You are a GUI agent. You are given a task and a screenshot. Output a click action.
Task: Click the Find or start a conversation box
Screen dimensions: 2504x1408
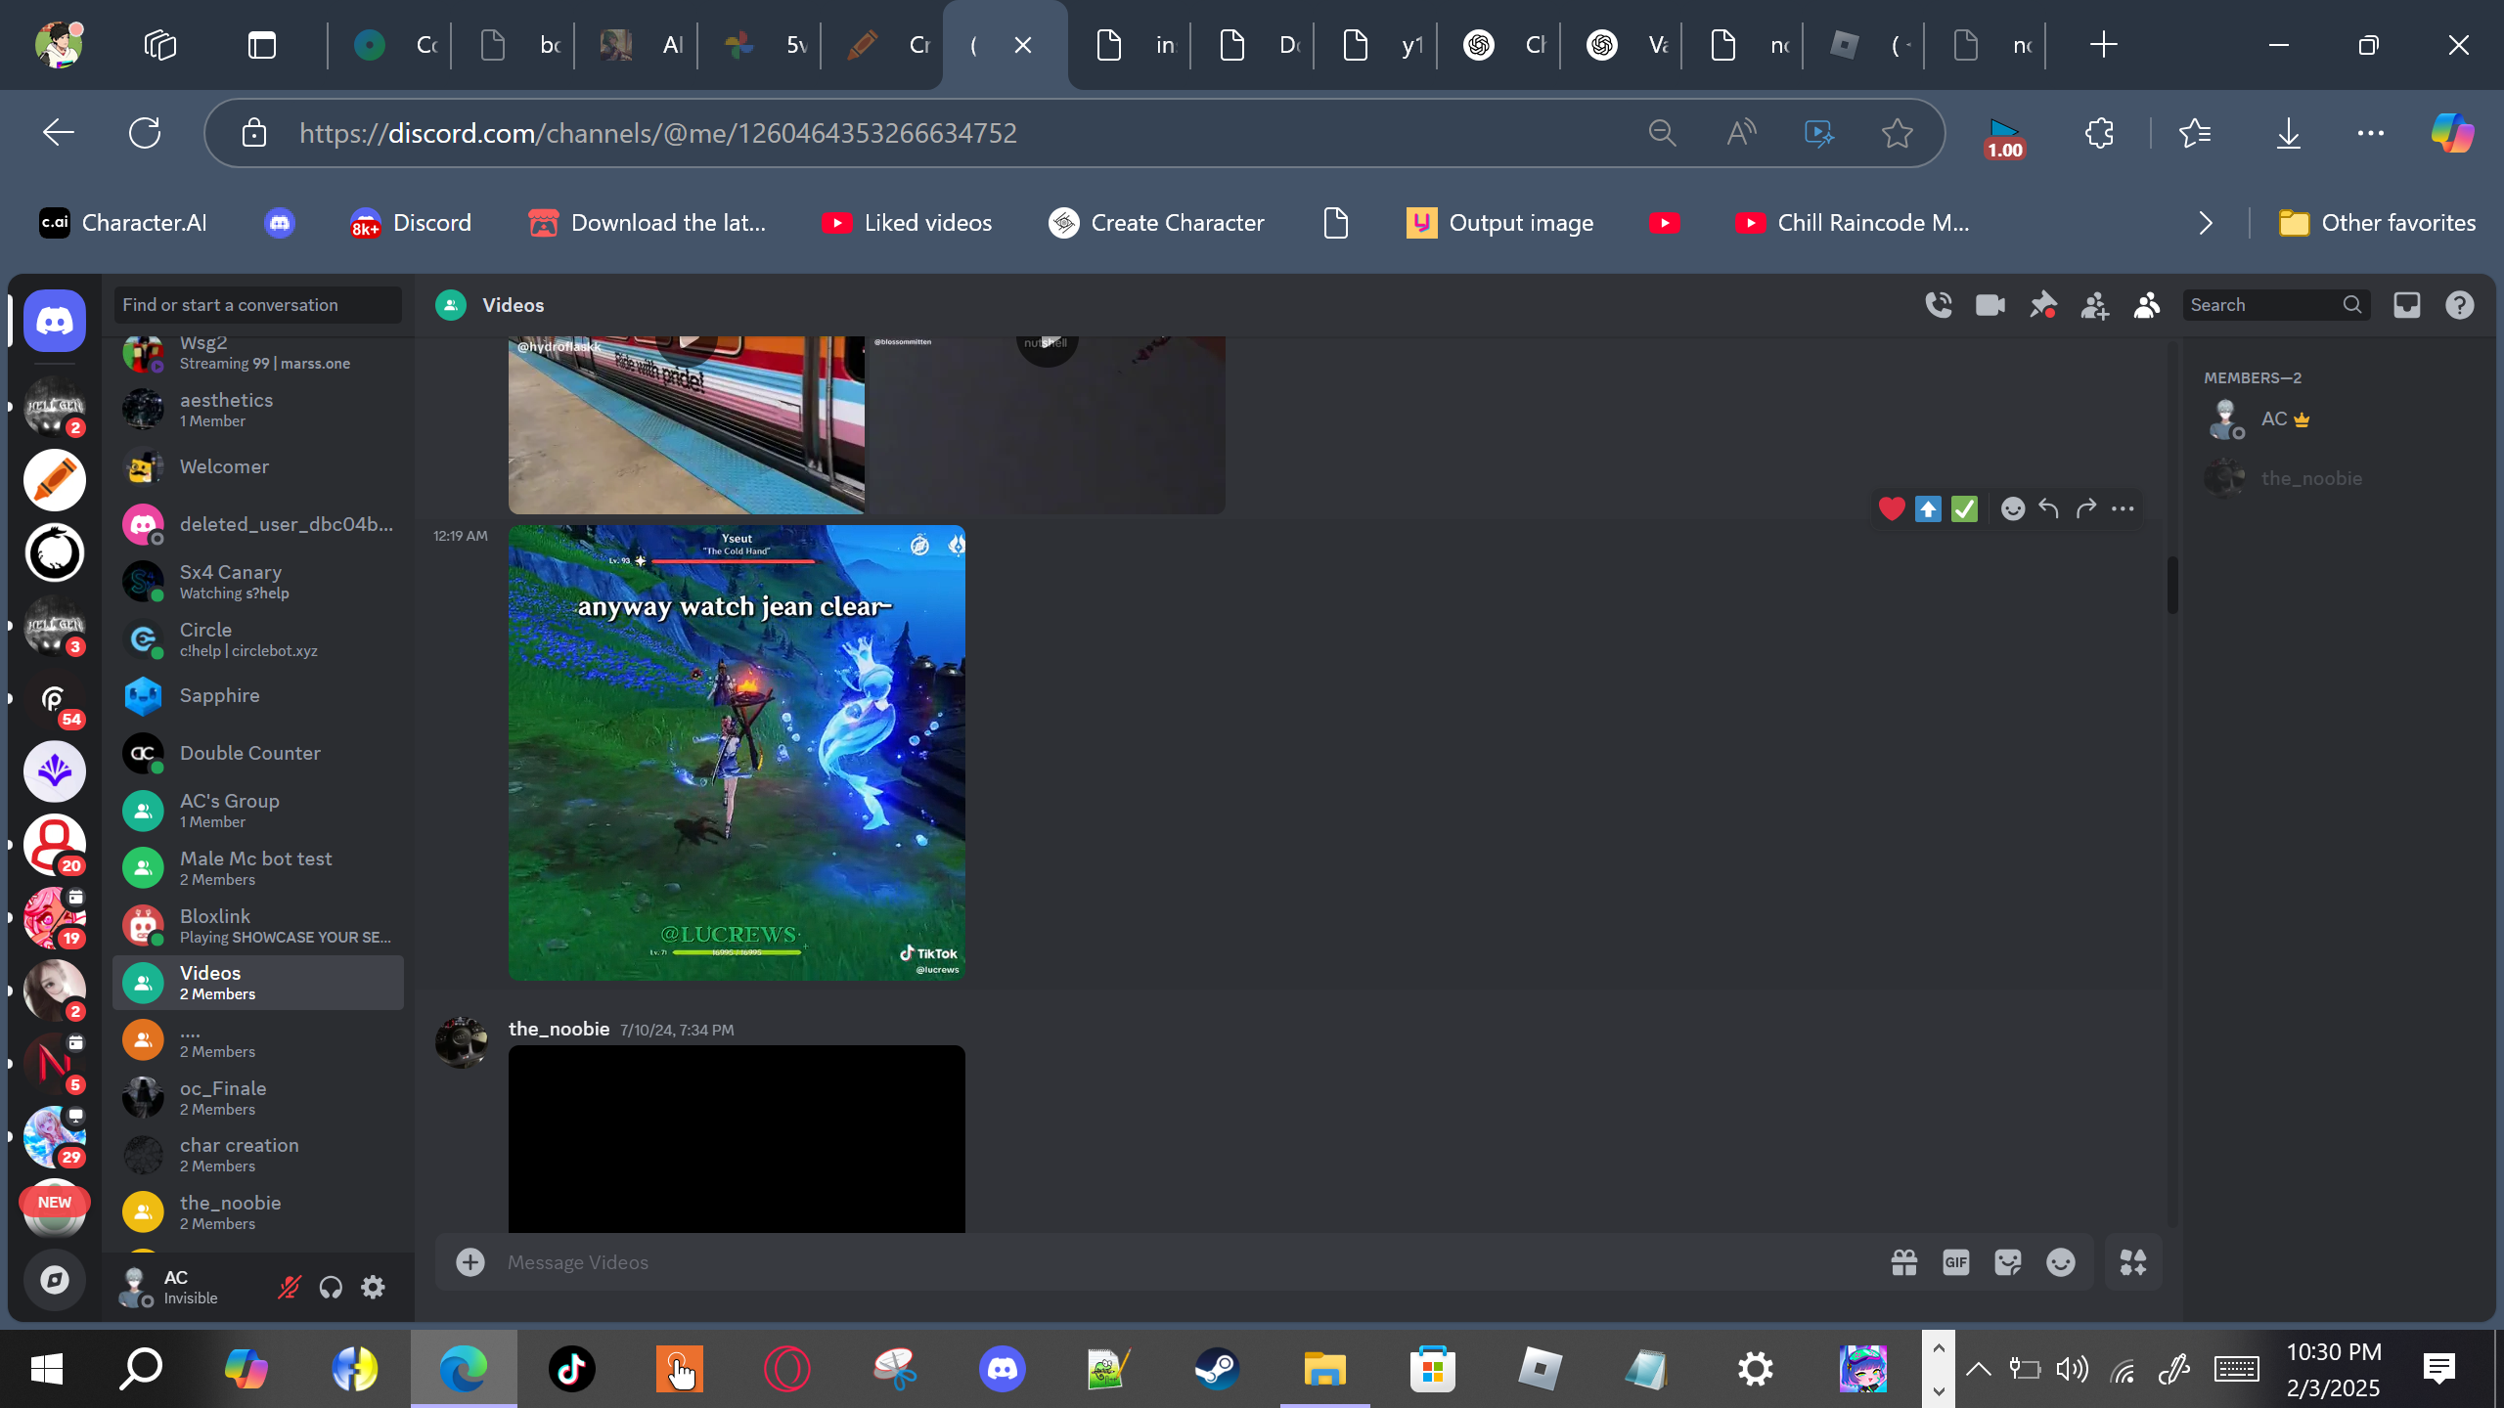pyautogui.click(x=257, y=305)
